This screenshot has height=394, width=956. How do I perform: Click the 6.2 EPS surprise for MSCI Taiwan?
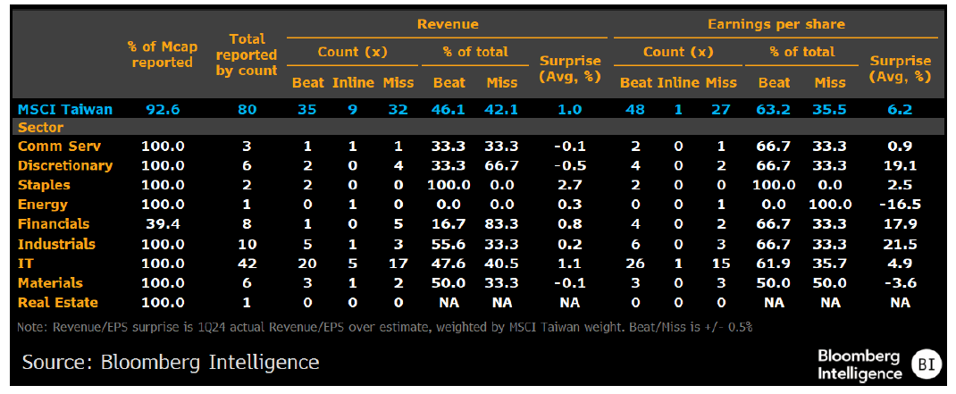tap(900, 110)
